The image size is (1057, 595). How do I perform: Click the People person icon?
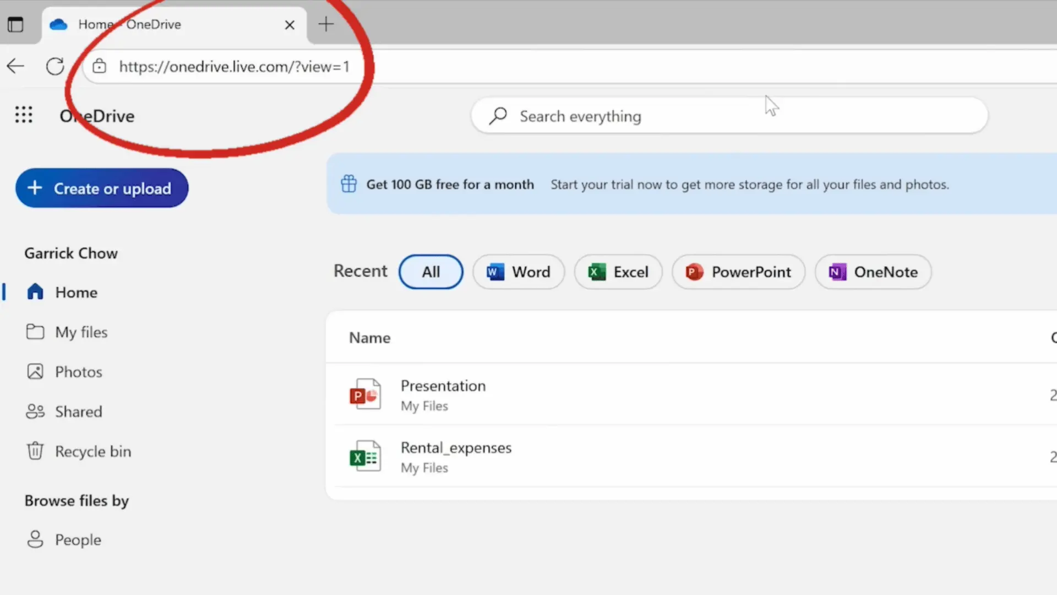point(35,539)
